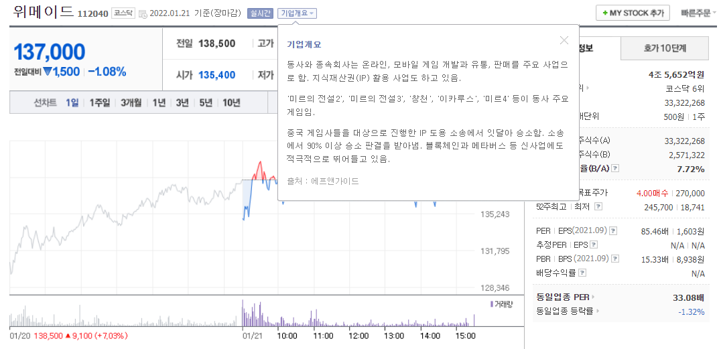Viewport: 719px width, 349px height.
Task: Click the 52-week high 245,700
Action: click(659, 207)
